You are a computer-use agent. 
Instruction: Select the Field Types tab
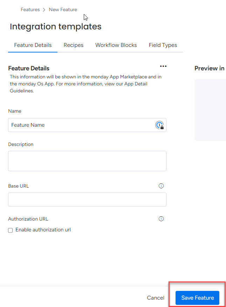[x=163, y=45]
